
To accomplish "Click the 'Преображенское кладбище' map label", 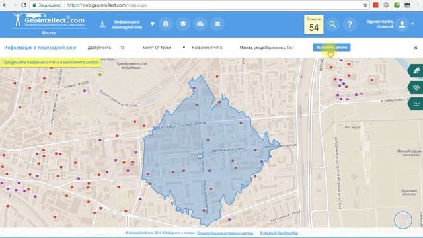I will click(131, 65).
